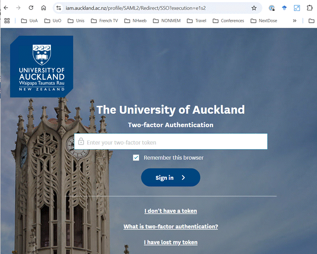Open What is two-factor authentication link

(x=171, y=227)
